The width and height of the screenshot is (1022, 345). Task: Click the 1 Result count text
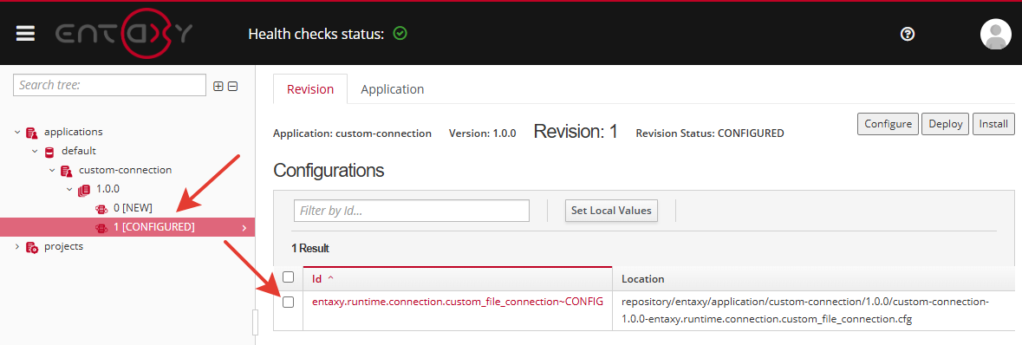pyautogui.click(x=310, y=248)
